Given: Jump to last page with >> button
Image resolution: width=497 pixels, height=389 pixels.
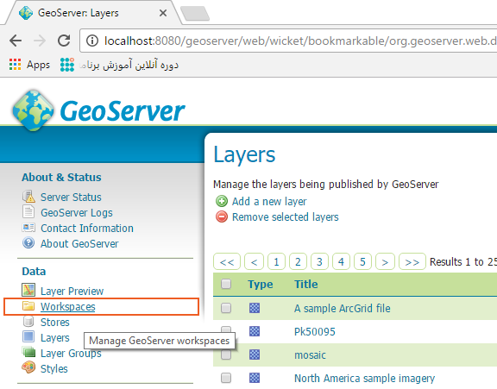Looking at the screenshot, I should tap(412, 261).
